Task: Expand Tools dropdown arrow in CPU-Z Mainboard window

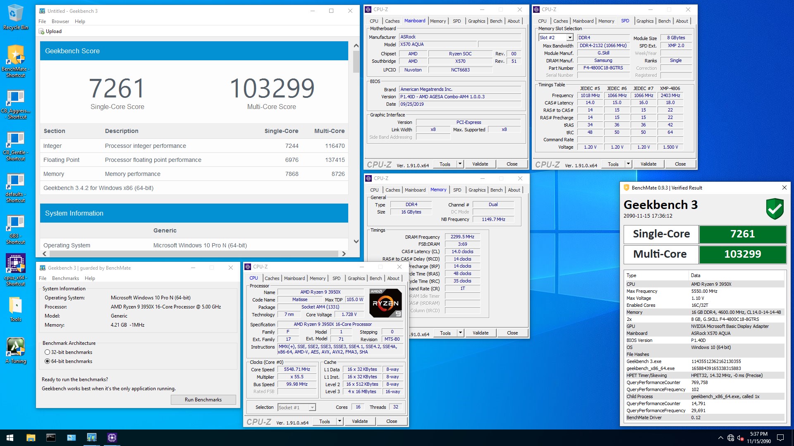Action: 460,164
